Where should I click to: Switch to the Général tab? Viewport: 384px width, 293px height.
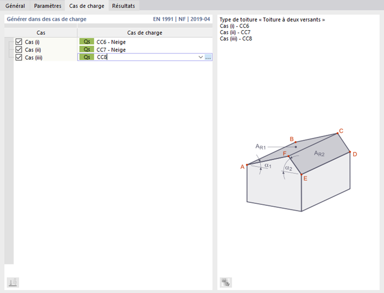15,6
